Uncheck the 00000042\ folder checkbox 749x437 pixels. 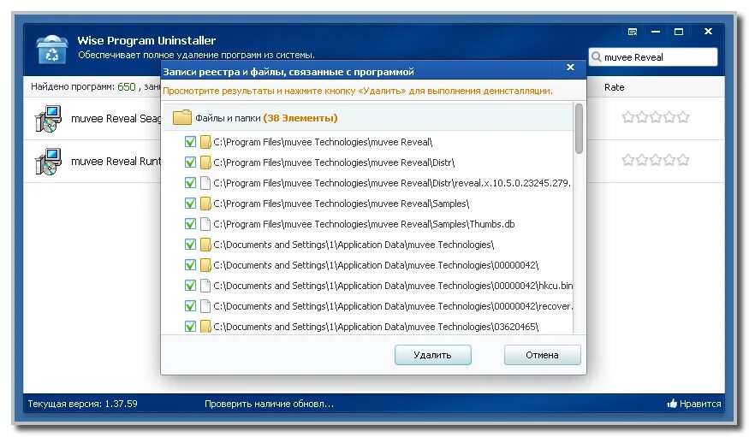pos(190,265)
